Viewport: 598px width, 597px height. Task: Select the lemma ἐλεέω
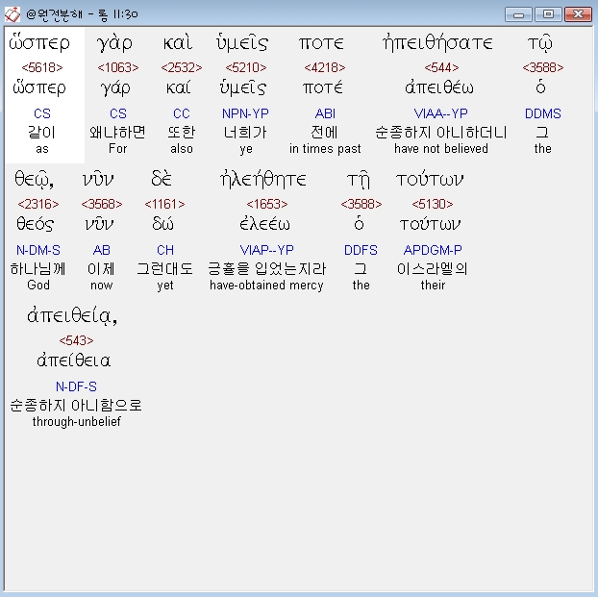(x=264, y=224)
